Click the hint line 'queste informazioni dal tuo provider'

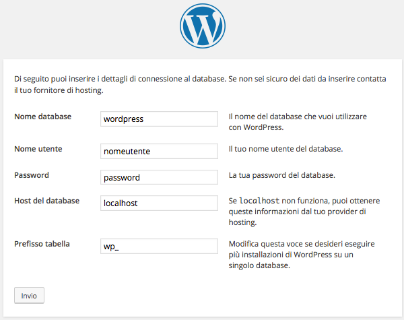point(298,212)
